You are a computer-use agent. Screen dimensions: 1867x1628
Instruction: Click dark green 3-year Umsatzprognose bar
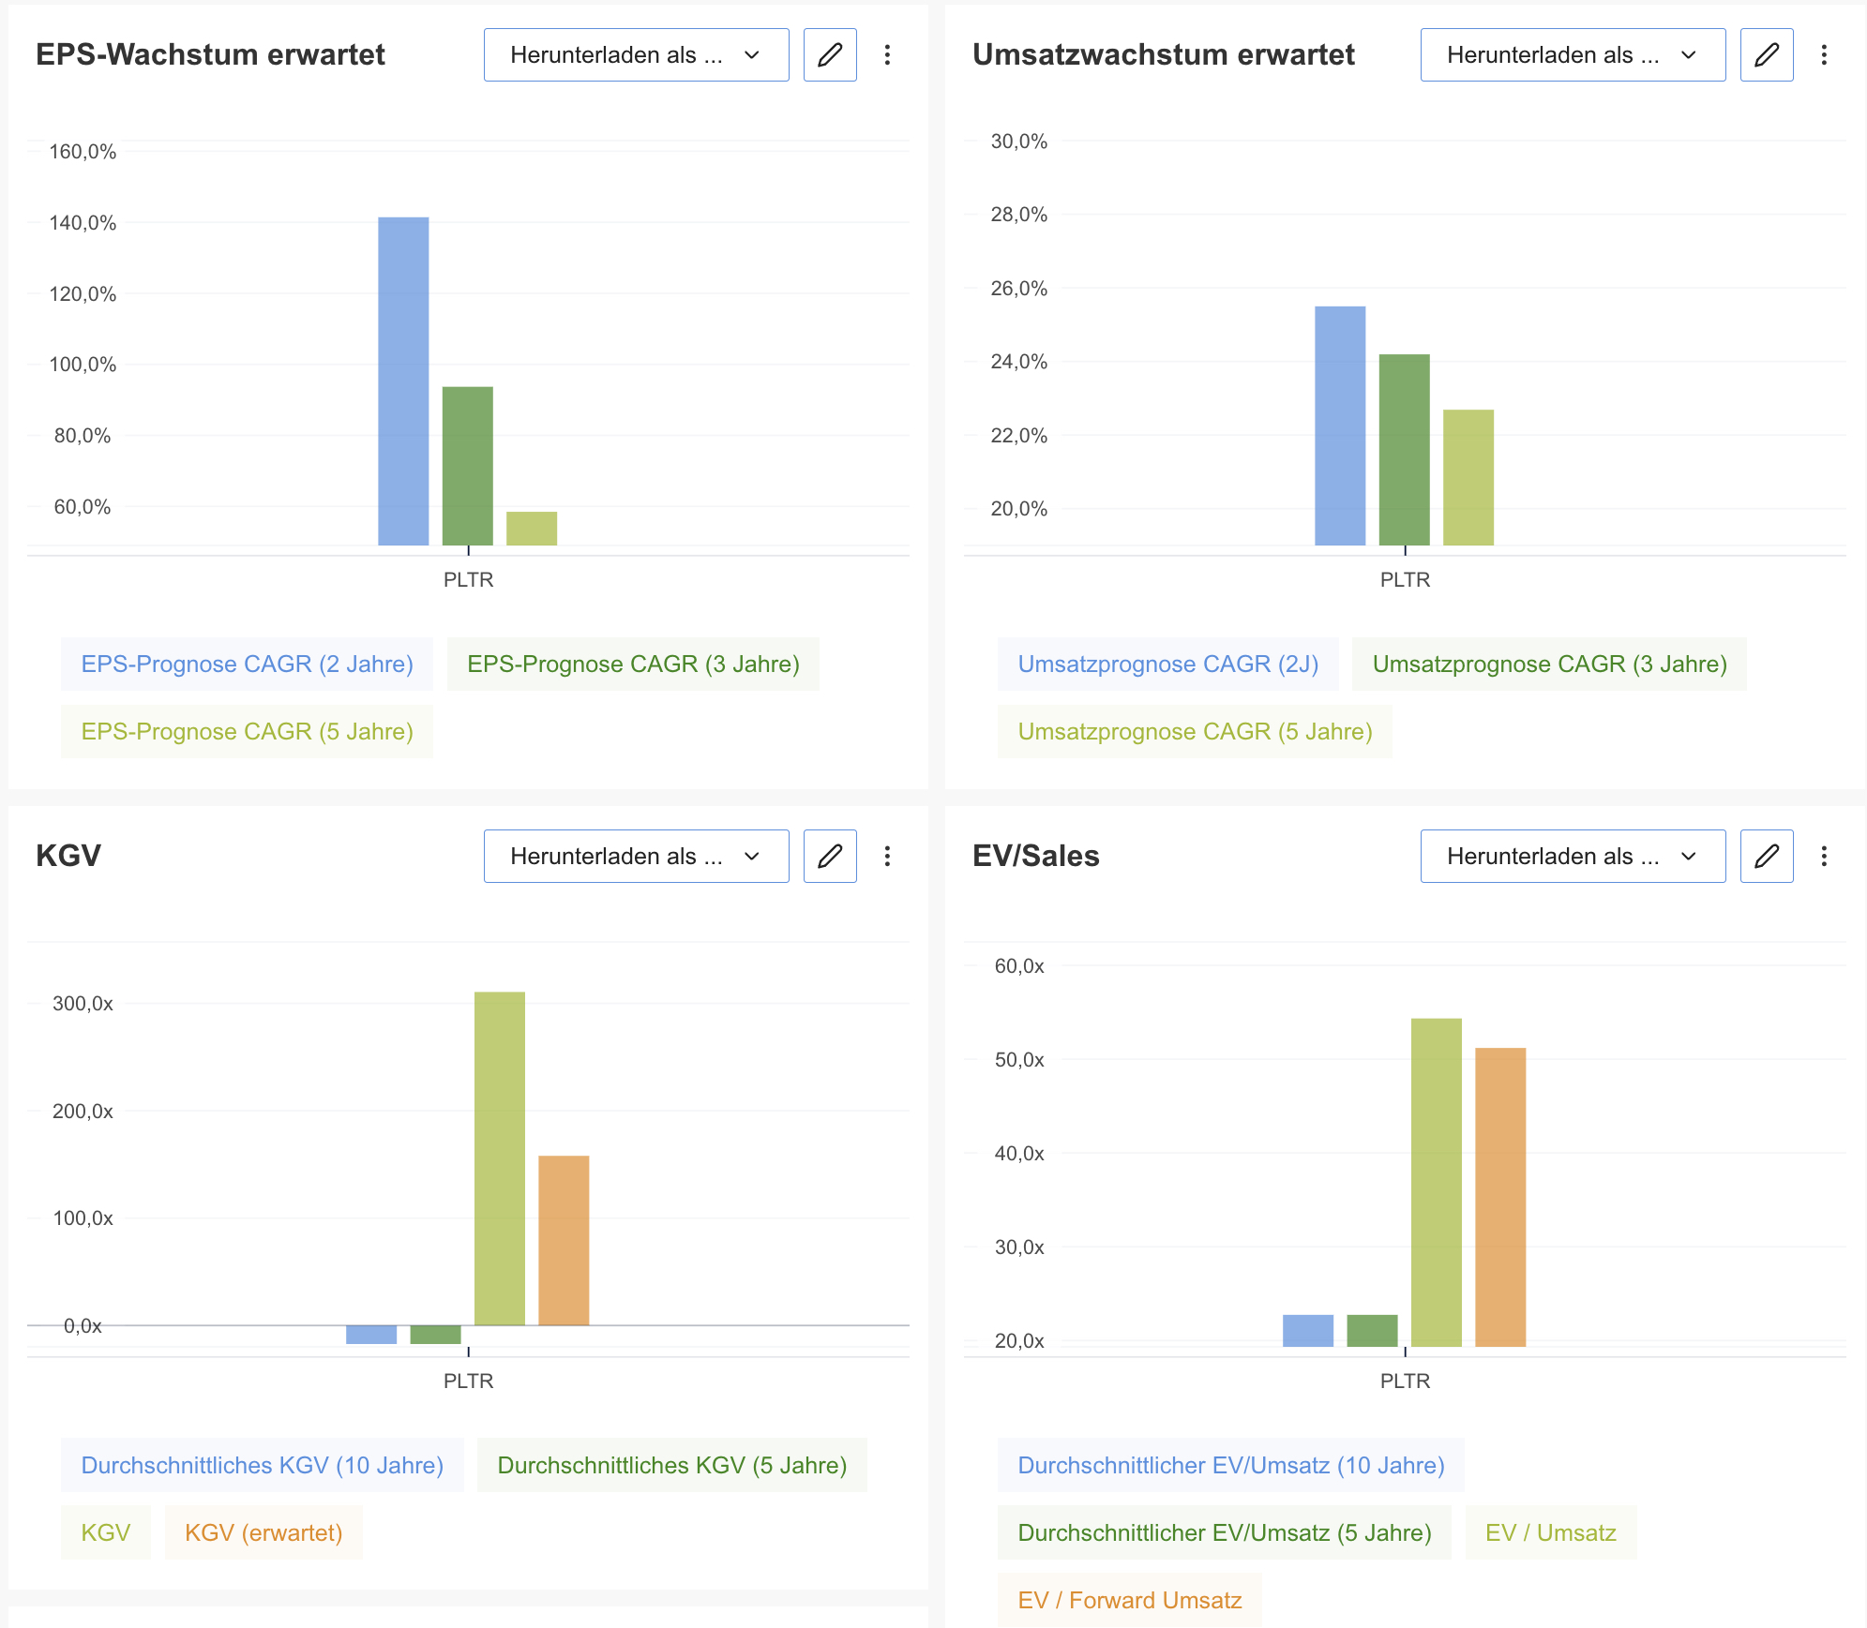click(1405, 450)
